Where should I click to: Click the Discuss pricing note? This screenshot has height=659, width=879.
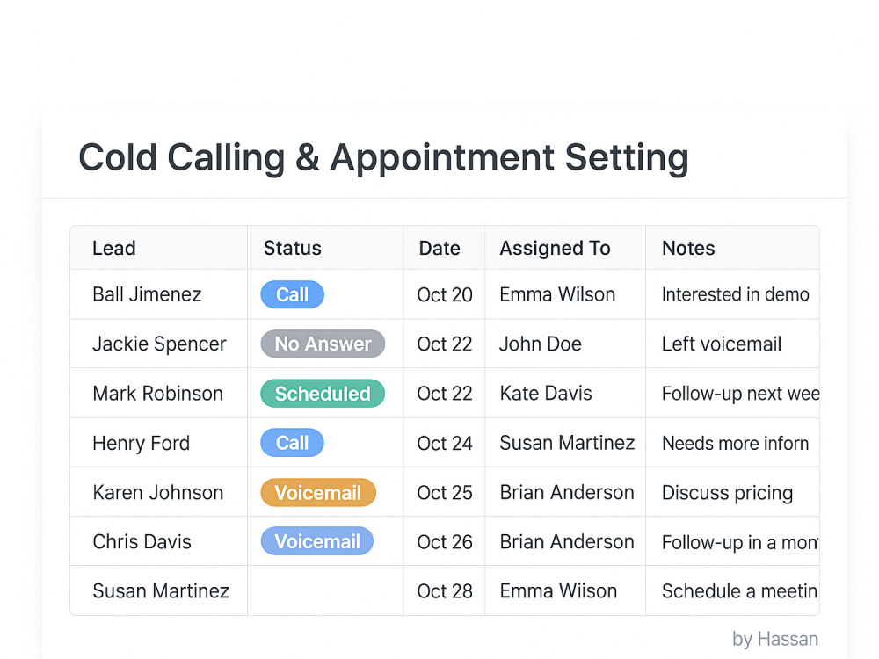point(727,493)
